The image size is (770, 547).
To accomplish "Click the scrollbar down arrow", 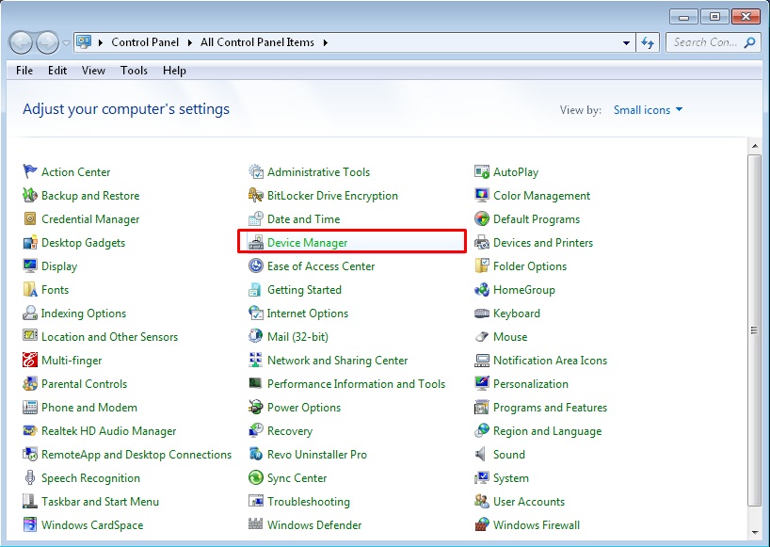I will point(754,532).
